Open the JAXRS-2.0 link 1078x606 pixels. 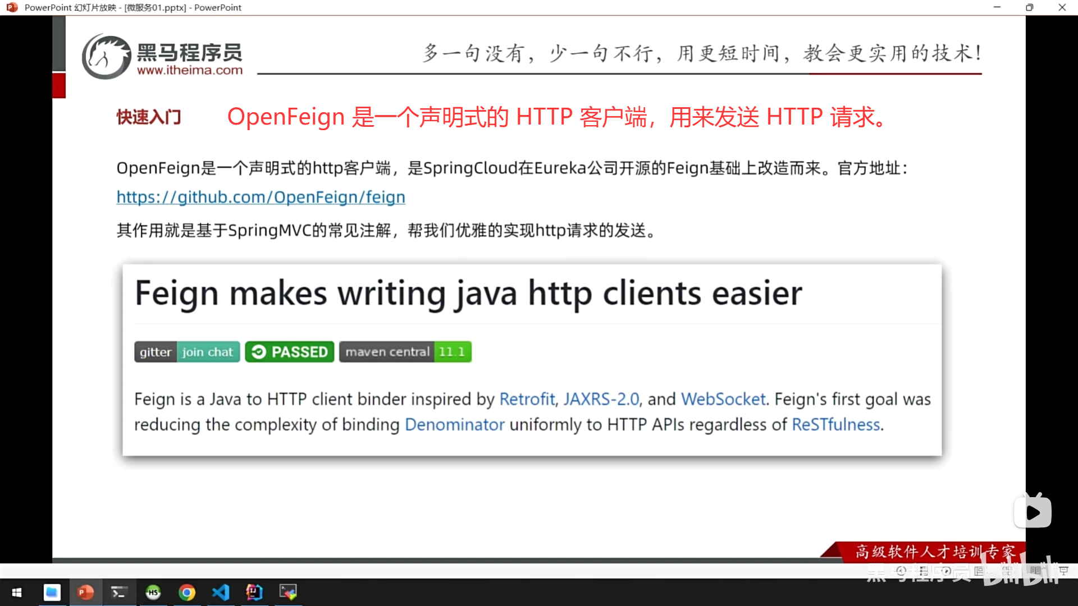click(x=601, y=399)
